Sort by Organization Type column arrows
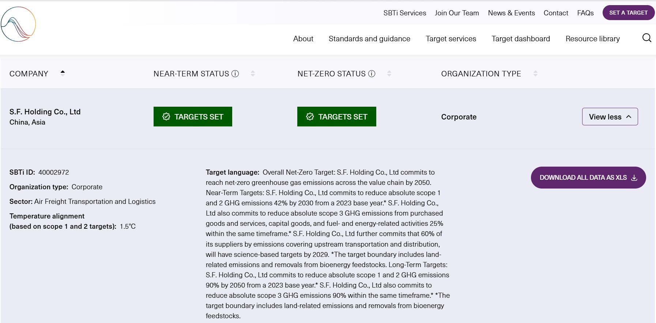This screenshot has width=656, height=323. click(535, 74)
